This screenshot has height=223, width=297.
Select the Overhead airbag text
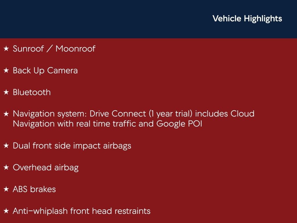pos(46,168)
